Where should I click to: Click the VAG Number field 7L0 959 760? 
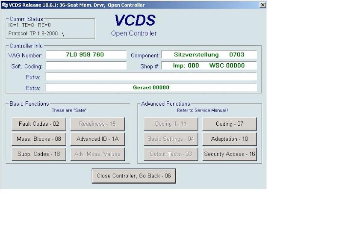pos(86,55)
